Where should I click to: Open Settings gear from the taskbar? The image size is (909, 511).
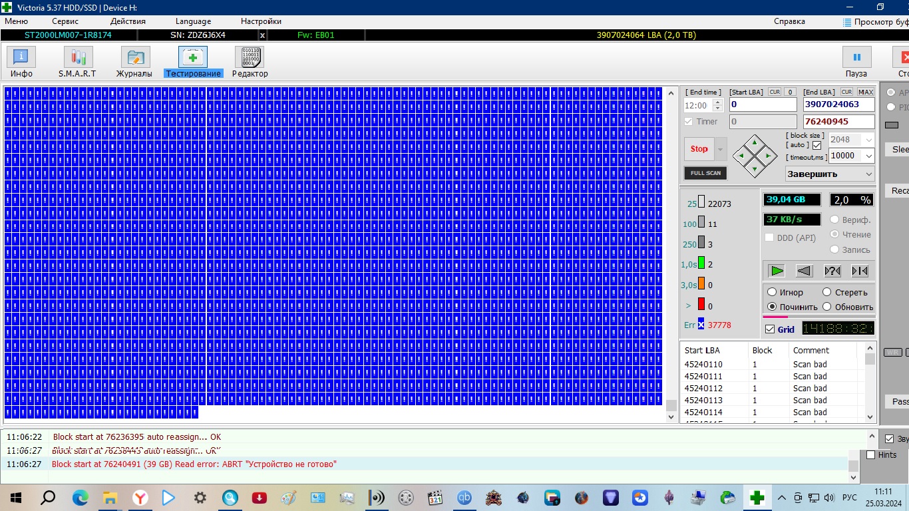(200, 498)
